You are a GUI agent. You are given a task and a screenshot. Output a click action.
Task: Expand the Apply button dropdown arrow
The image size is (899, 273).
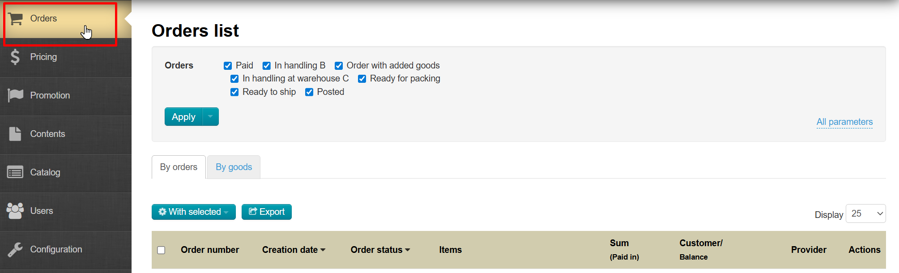[210, 117]
